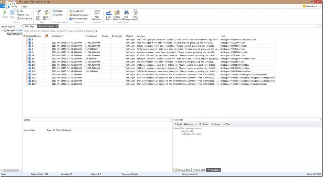The height and width of the screenshot is (177, 323).
Task: Click the group icon on row 1133
Action: click(x=30, y=78)
